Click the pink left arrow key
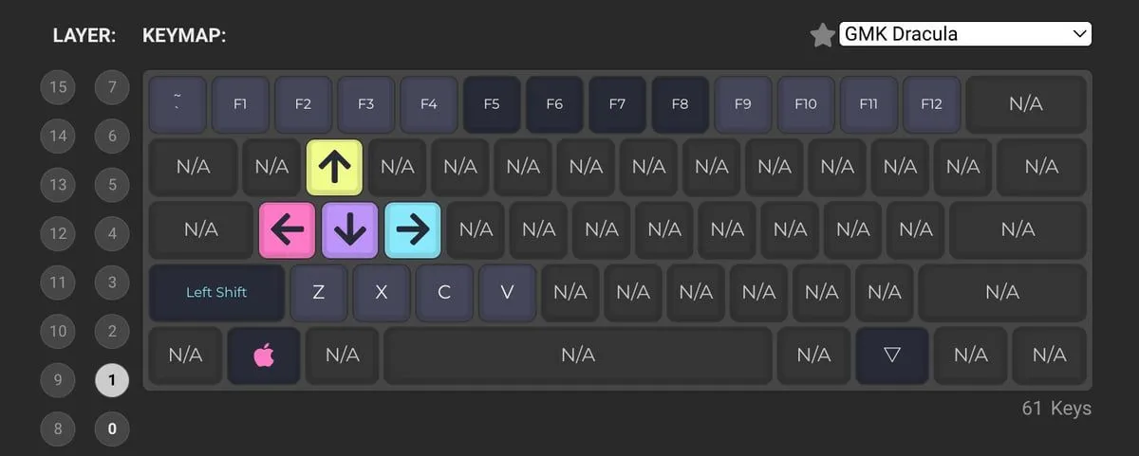This screenshot has width=1139, height=456. point(287,229)
